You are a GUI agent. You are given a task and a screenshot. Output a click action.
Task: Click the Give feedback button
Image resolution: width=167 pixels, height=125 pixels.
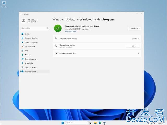click(x=135, y=28)
